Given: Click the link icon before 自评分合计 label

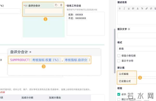Looking at the screenshot, I should pos(26,6).
